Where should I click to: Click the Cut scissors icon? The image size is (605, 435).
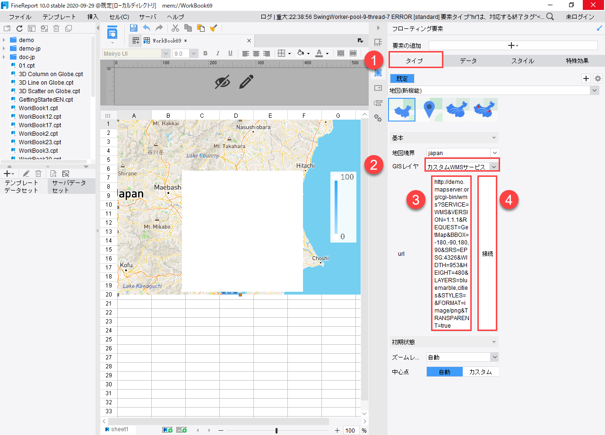(175, 28)
